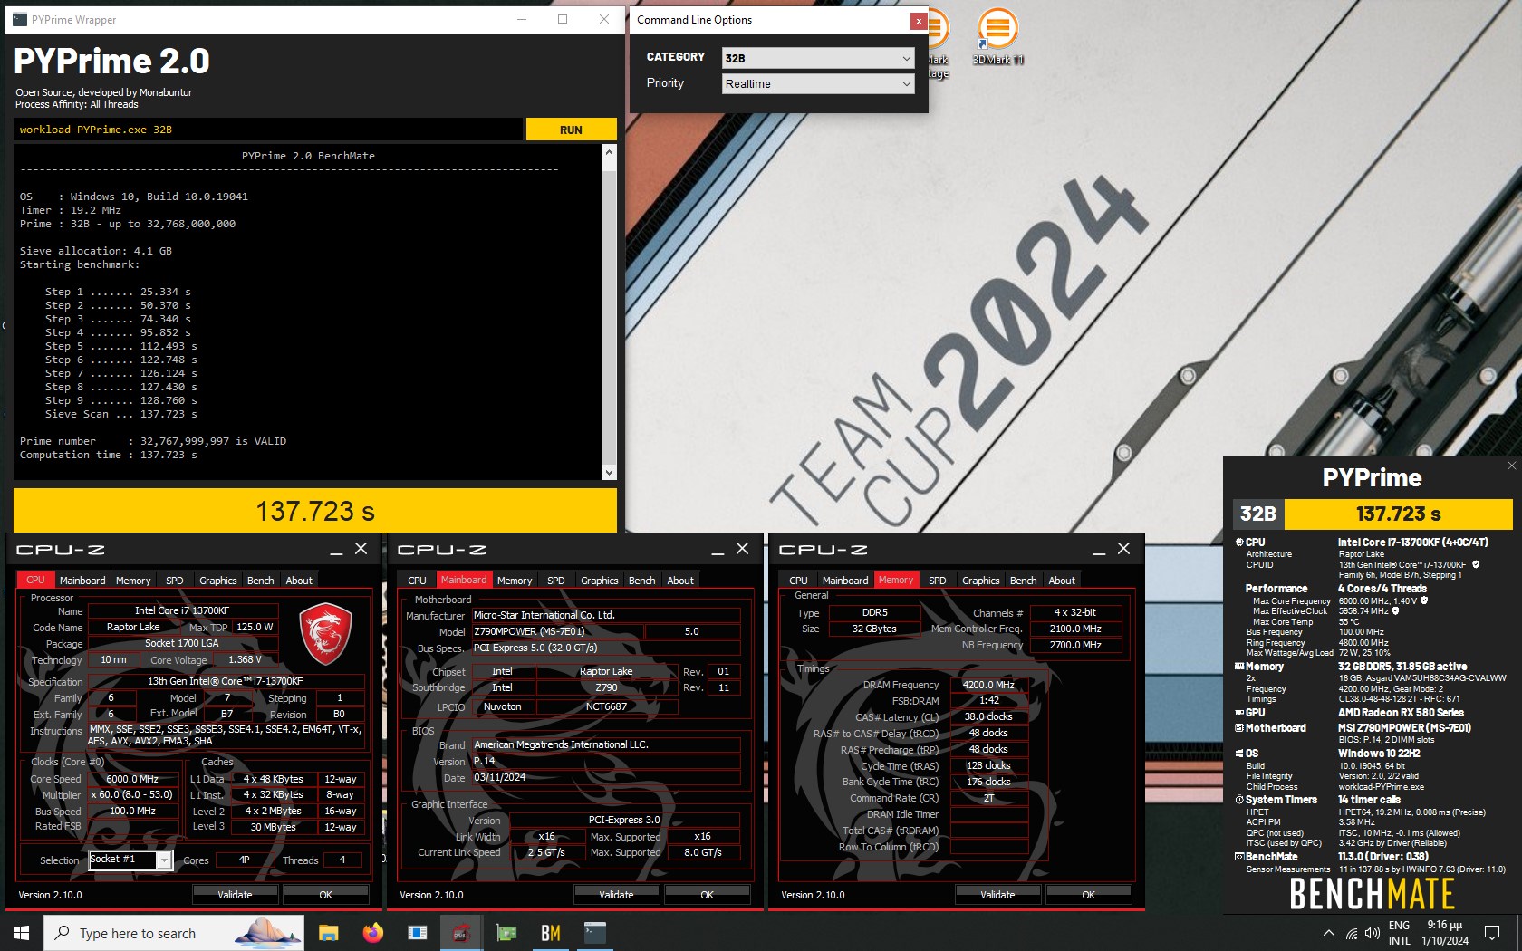Click the PYPrime output scrollbar down arrow
1522x951 pixels.
pyautogui.click(x=609, y=472)
